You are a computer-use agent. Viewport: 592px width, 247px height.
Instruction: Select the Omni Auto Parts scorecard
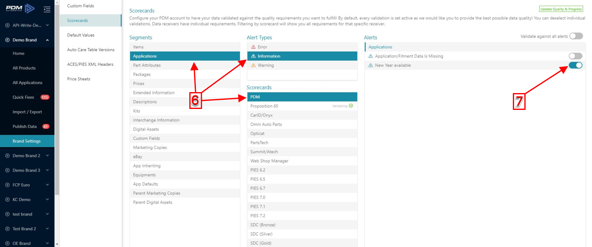[302, 124]
